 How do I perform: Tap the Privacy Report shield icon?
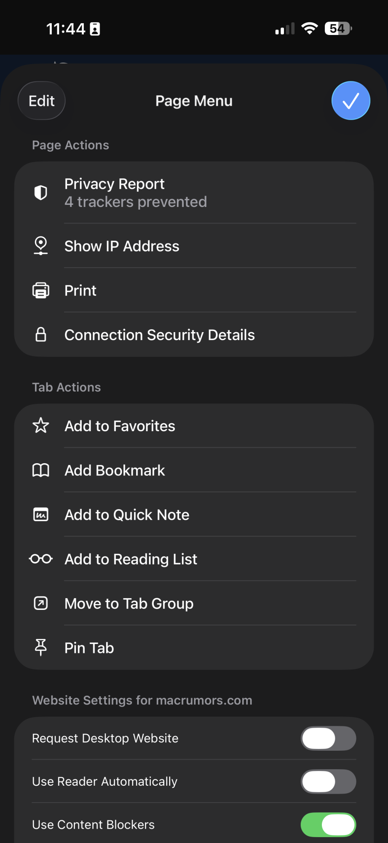point(41,193)
